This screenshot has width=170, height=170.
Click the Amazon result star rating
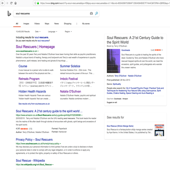tap(24, 129)
